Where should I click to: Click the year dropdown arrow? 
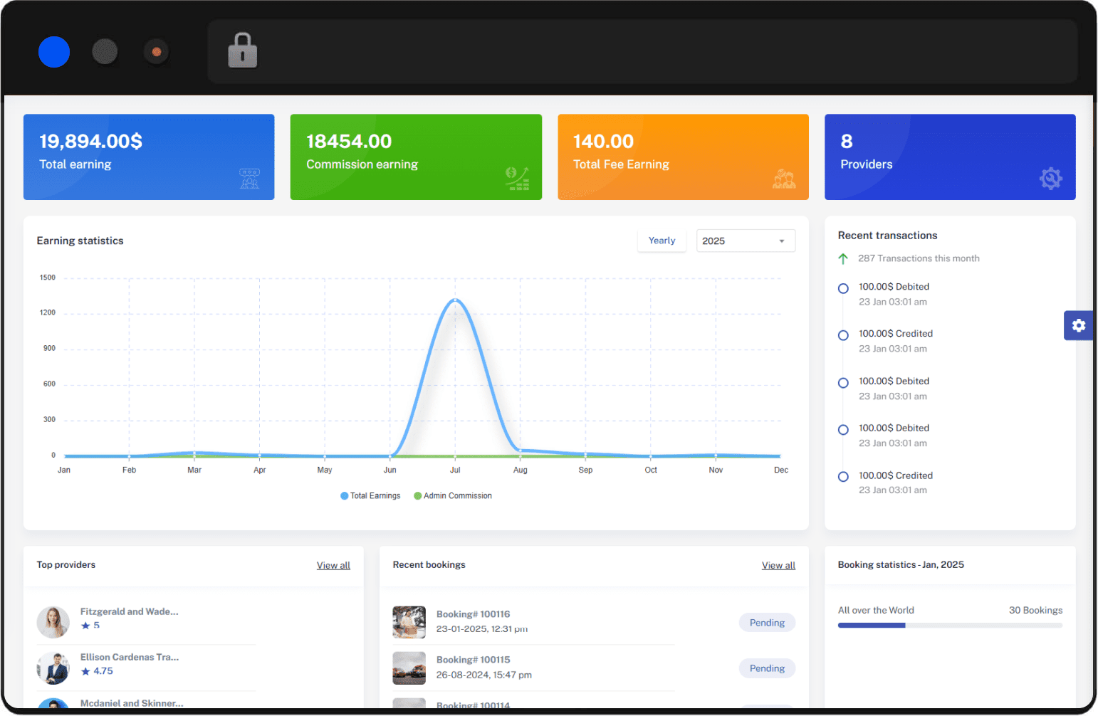(781, 241)
